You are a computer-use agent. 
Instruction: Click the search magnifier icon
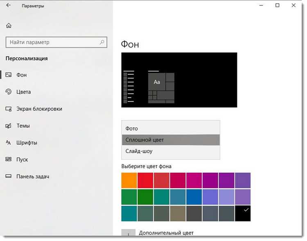coord(102,42)
